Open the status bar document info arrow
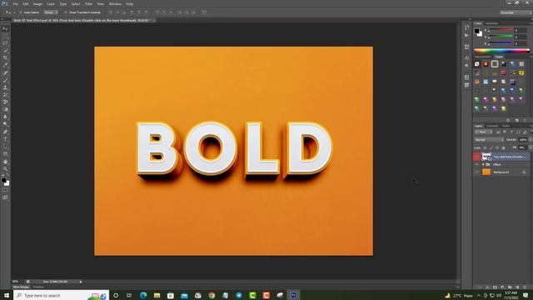Image resolution: width=533 pixels, height=300 pixels. 81,282
